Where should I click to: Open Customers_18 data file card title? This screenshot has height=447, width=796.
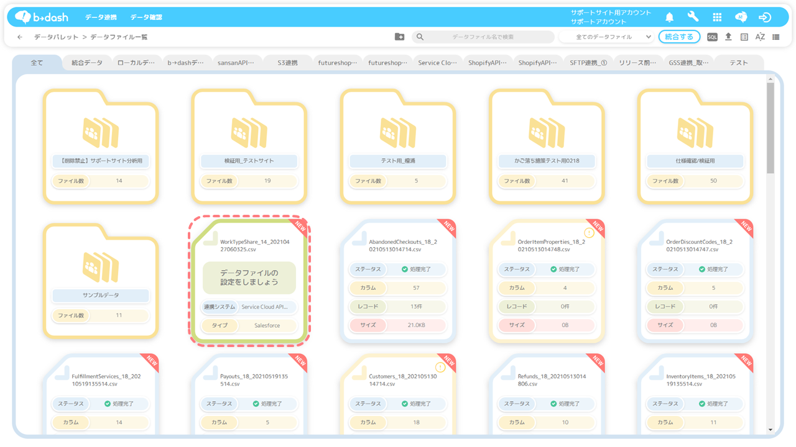coord(402,380)
